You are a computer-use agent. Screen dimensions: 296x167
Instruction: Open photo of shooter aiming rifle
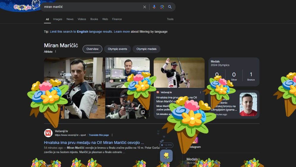(127, 103)
